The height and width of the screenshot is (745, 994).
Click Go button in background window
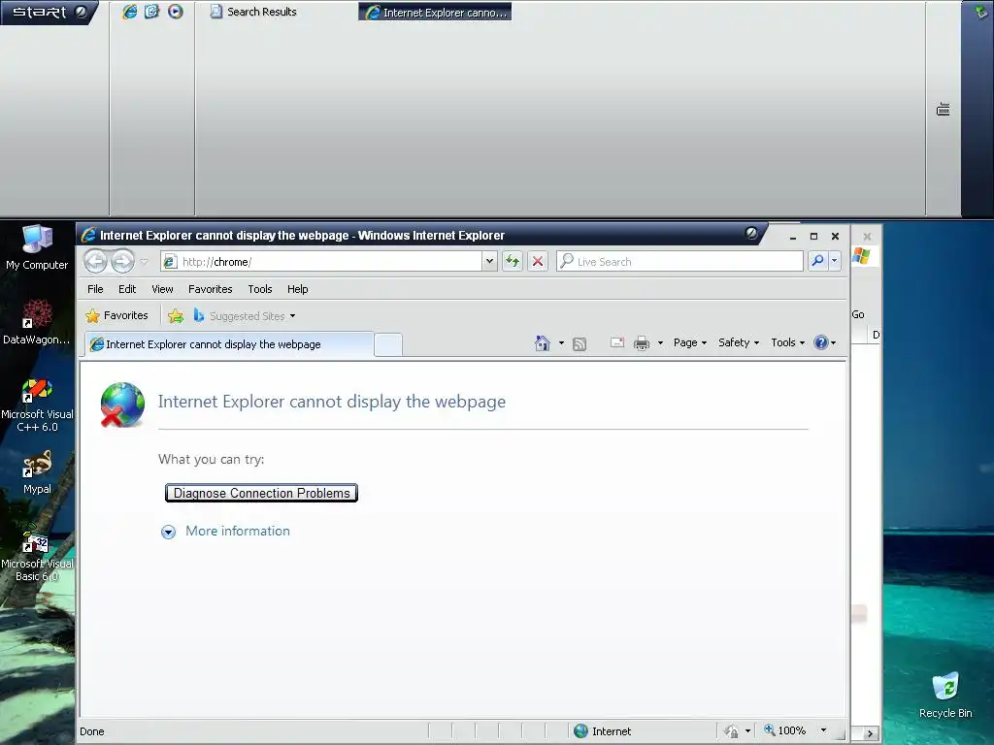pyautogui.click(x=858, y=314)
